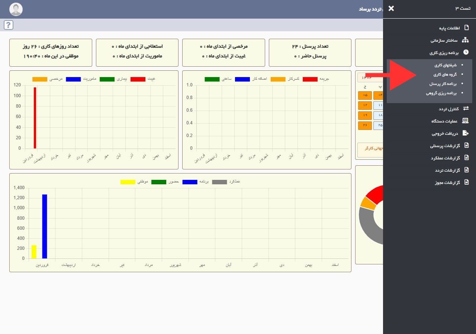The height and width of the screenshot is (334, 476).
Task: Click the device icon for عملیات دستگاه
Action: pos(465,121)
